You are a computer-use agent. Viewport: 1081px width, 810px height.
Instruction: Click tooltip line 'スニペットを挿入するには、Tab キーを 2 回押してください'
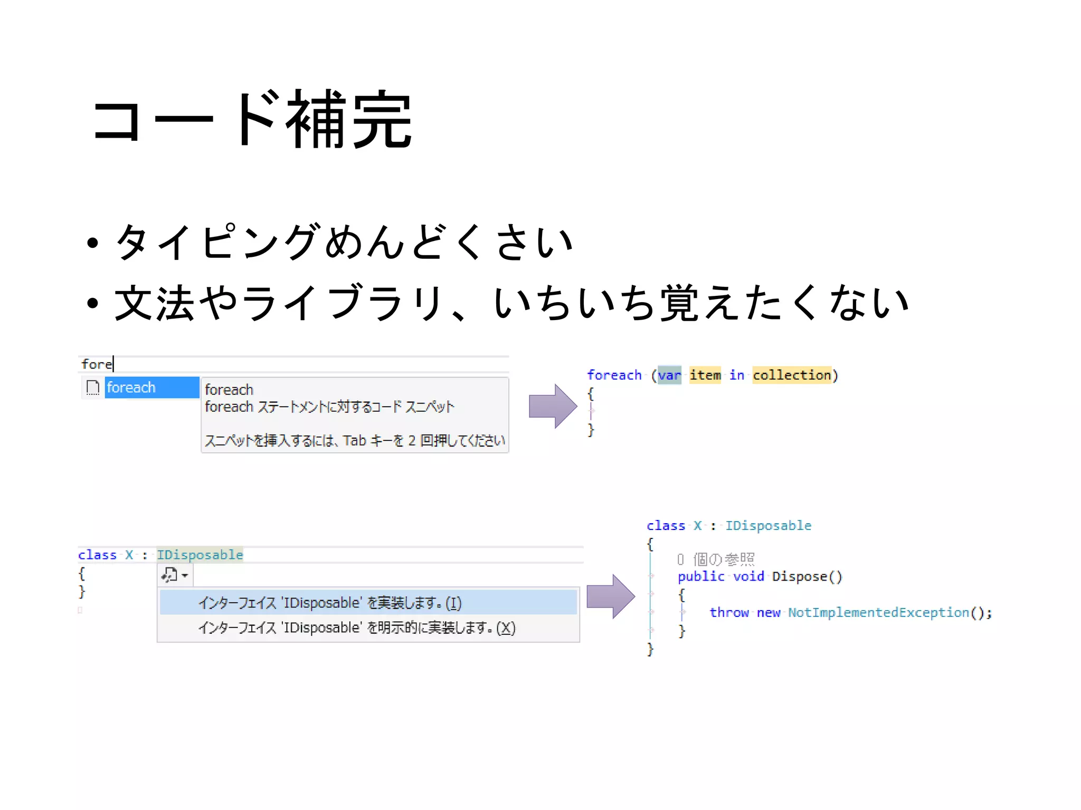[355, 440]
